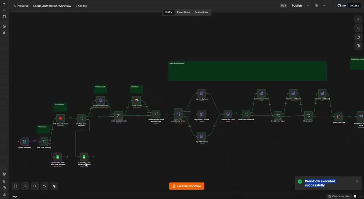The image size is (364, 199).
Task: Select the Leads Scoring System sticky note
Action: pyautogui.click(x=248, y=71)
